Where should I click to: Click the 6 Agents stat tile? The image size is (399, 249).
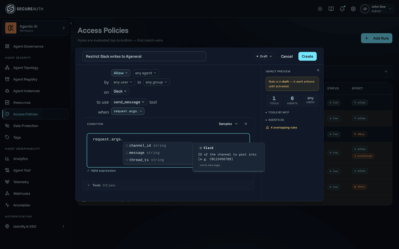point(292,100)
